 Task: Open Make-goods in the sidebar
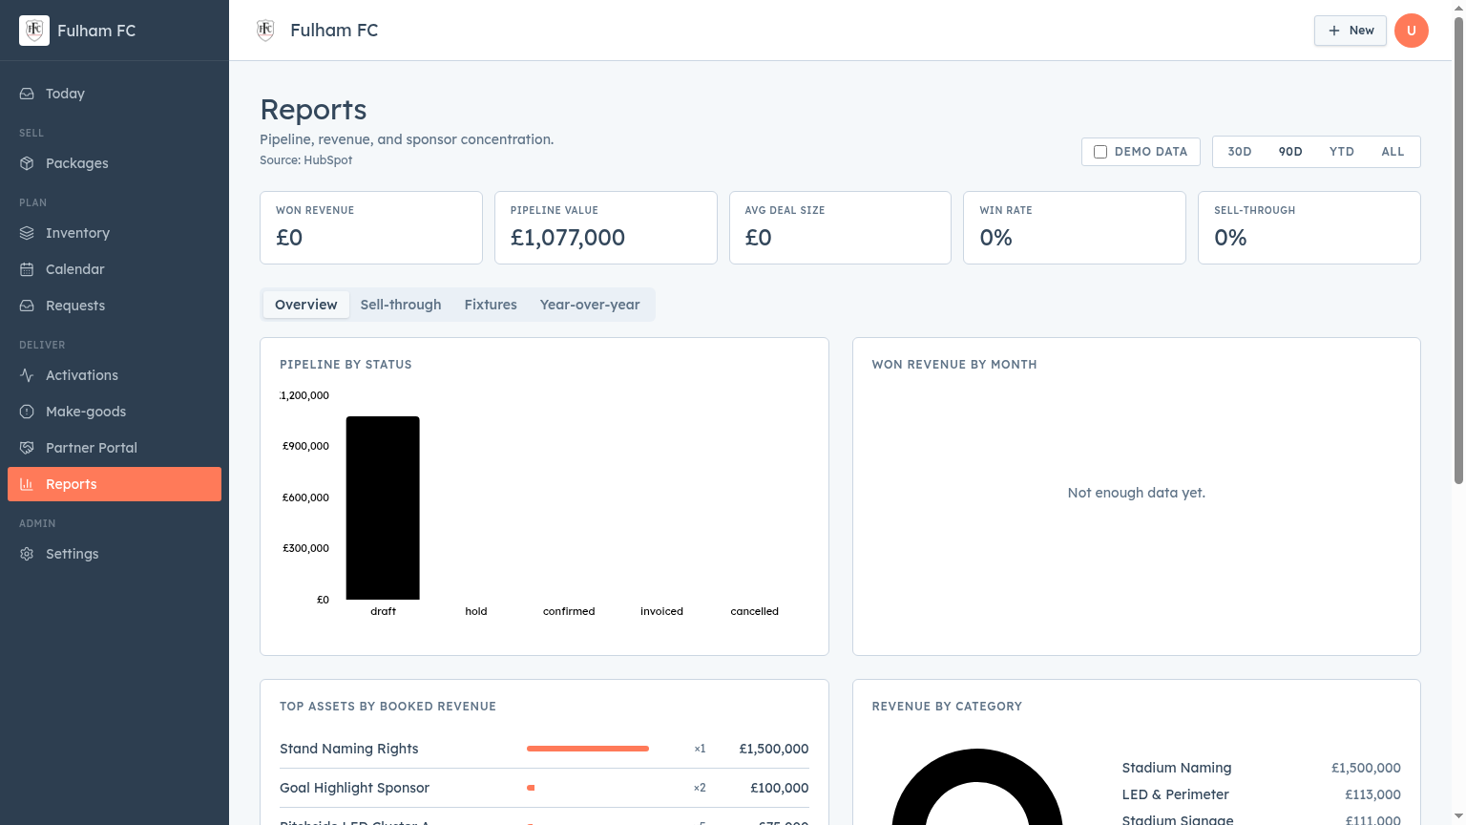115,412
